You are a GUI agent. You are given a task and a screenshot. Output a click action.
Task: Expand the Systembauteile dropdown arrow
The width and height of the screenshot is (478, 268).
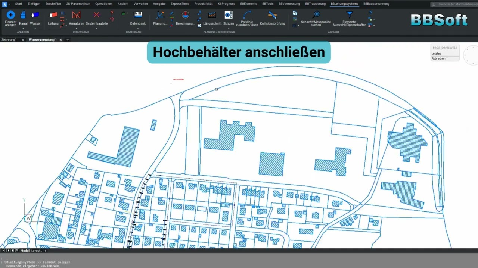click(97, 28)
